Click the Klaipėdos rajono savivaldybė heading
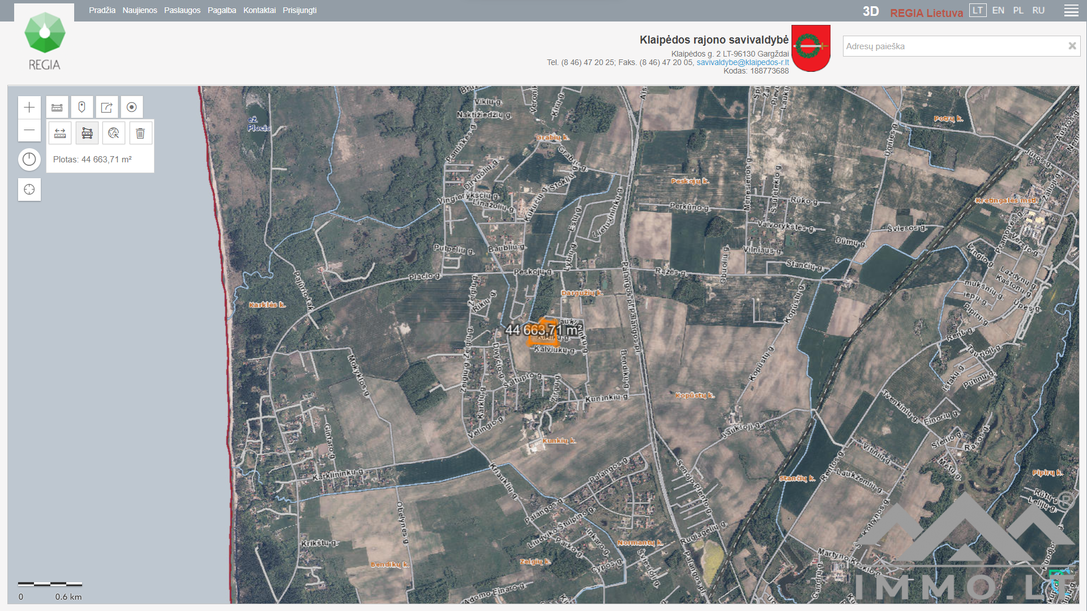Image resolution: width=1087 pixels, height=611 pixels. (x=714, y=40)
